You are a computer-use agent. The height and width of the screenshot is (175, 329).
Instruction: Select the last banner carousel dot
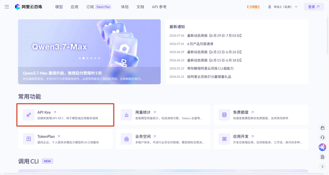click(x=99, y=58)
